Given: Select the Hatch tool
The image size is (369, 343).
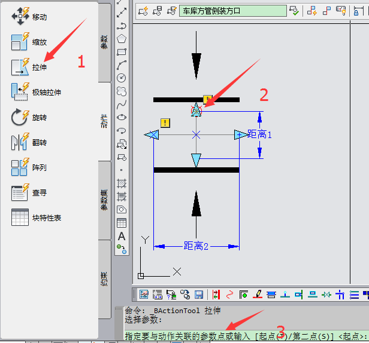Looking at the screenshot, I should [122, 183].
